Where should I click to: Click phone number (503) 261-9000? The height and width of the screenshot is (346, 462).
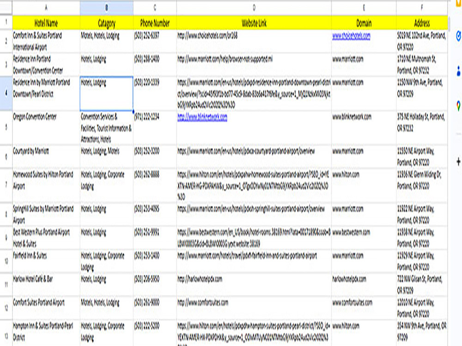point(155,308)
